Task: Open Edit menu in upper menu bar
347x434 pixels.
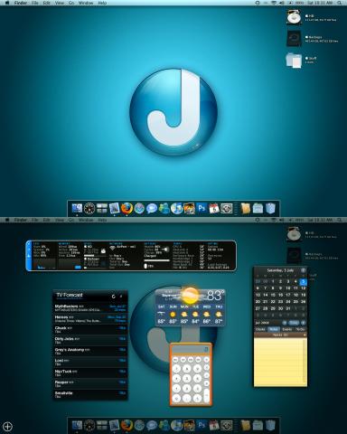Action: [46, 3]
